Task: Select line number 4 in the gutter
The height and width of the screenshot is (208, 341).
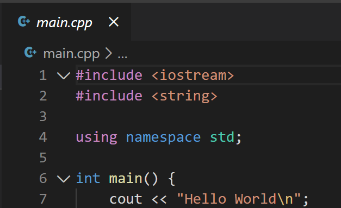Action: pyautogui.click(x=43, y=137)
